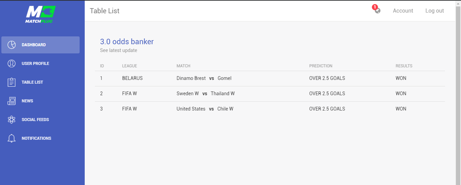Click the User Profile person icon

click(x=12, y=64)
